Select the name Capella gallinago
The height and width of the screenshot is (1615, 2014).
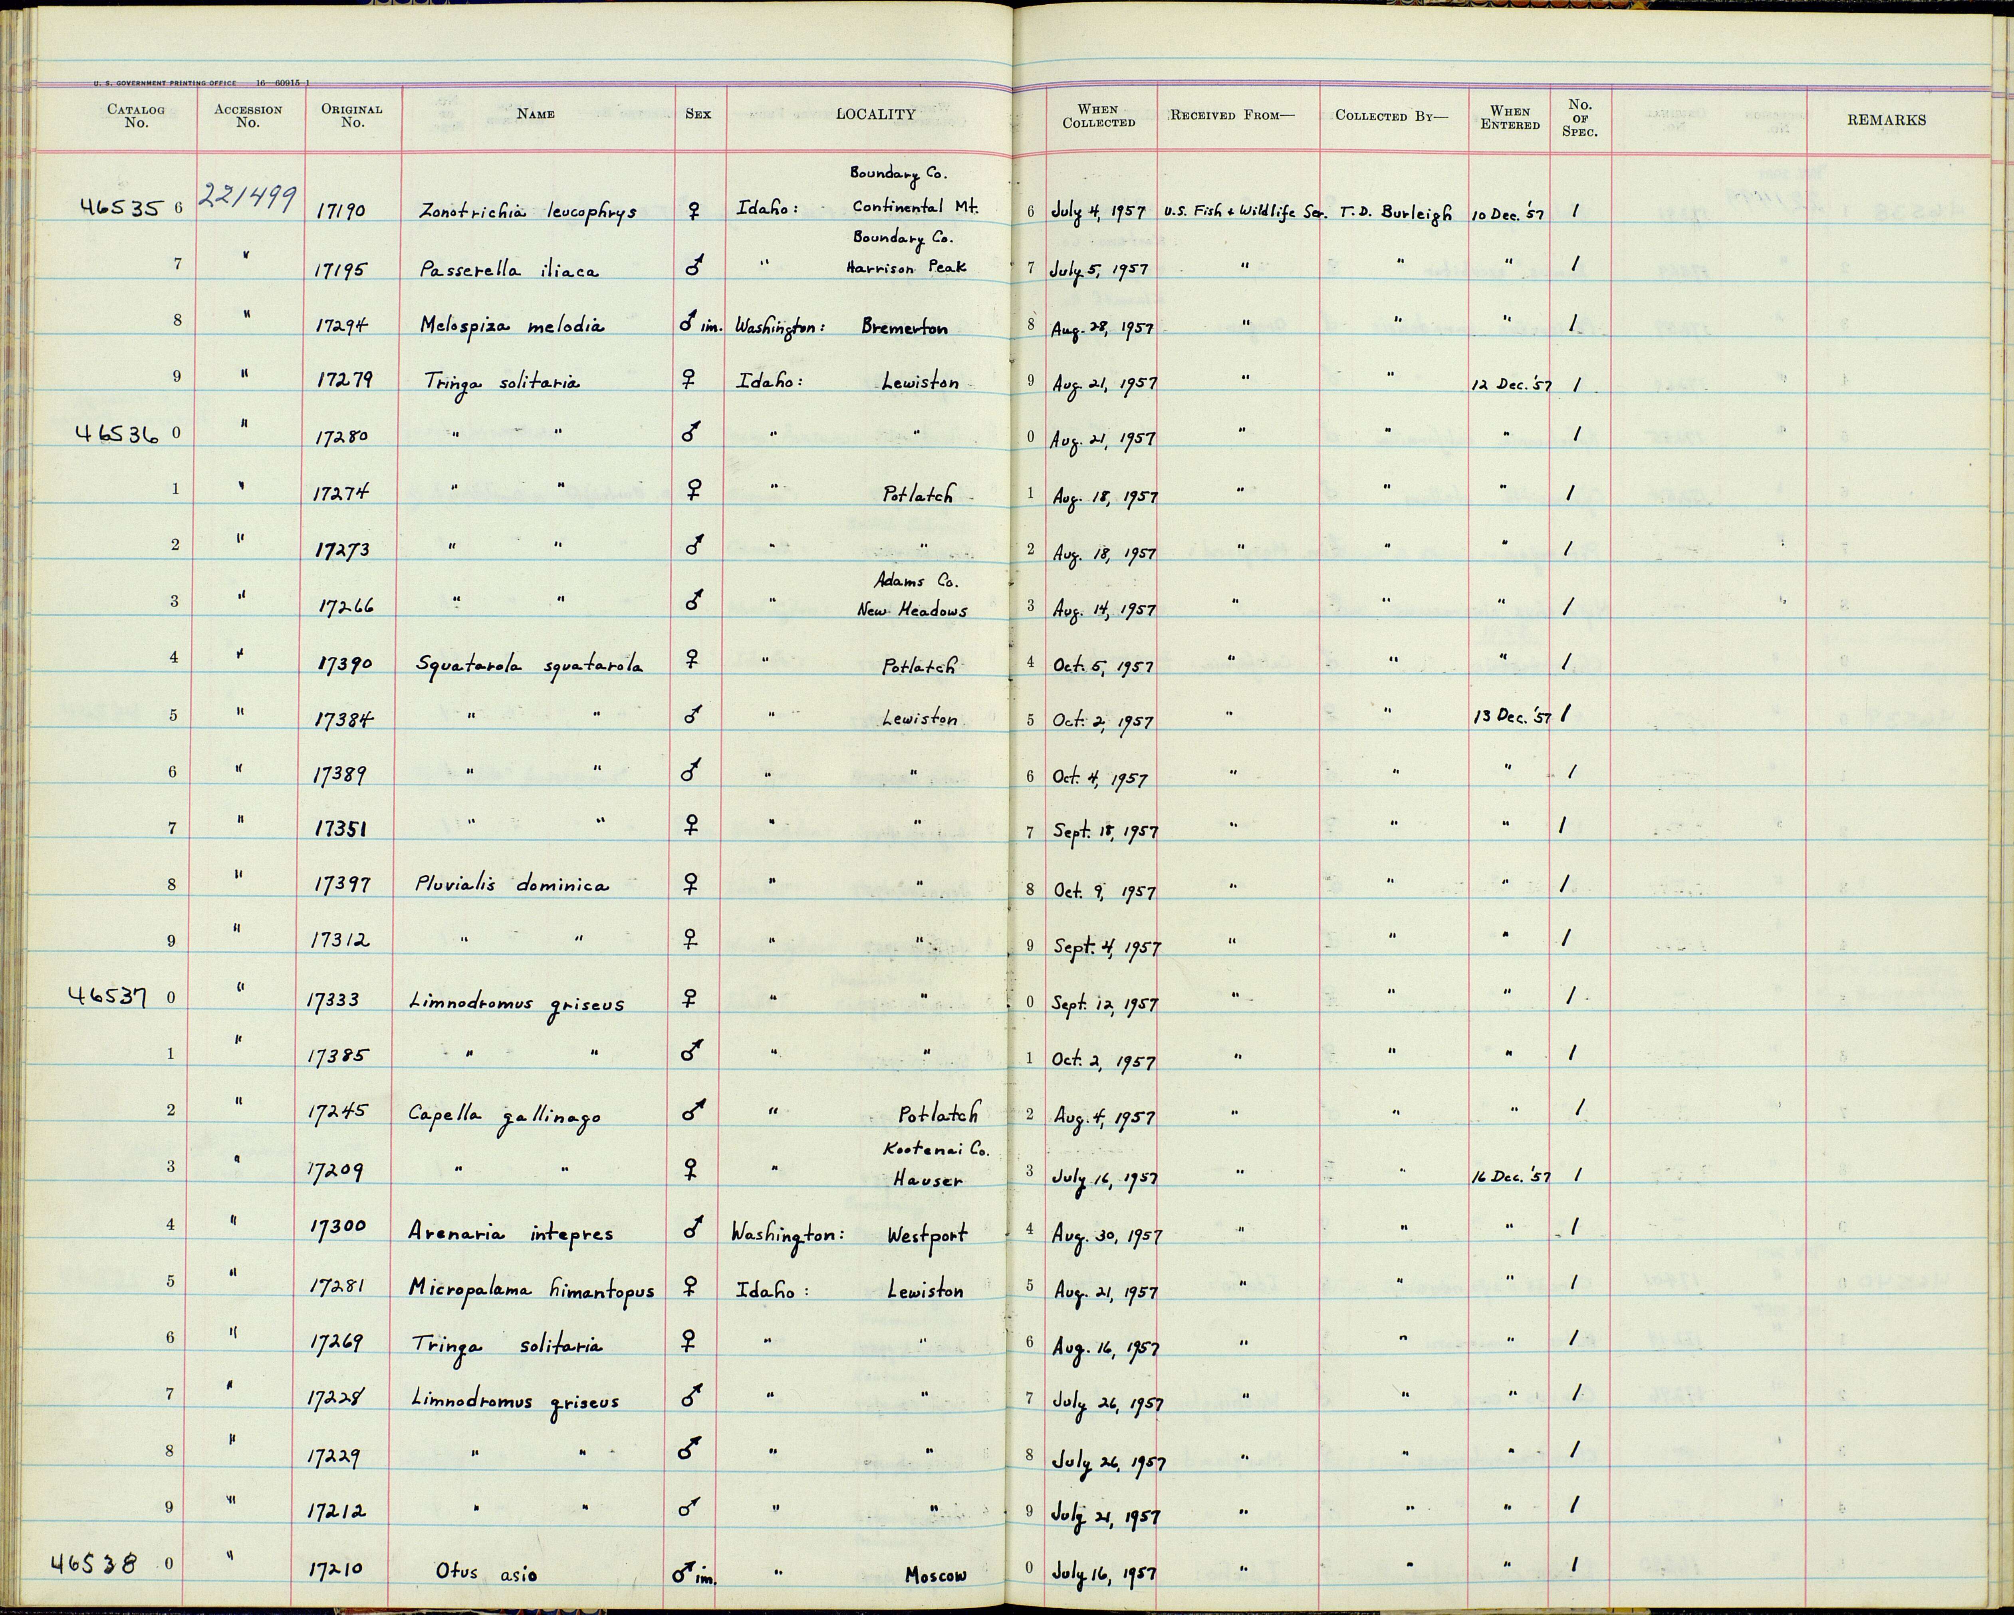click(504, 1116)
